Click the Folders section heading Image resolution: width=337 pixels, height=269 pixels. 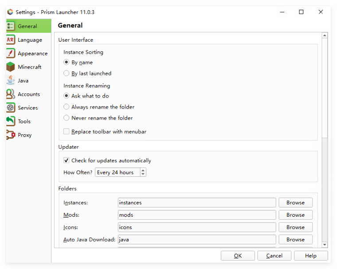pyautogui.click(x=67, y=188)
